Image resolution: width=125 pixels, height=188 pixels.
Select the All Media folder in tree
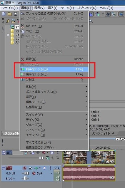pyautogui.click(x=15, y=27)
